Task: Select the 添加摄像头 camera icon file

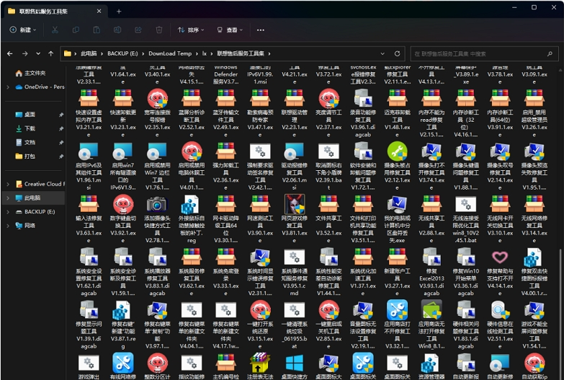Action: coord(156,204)
